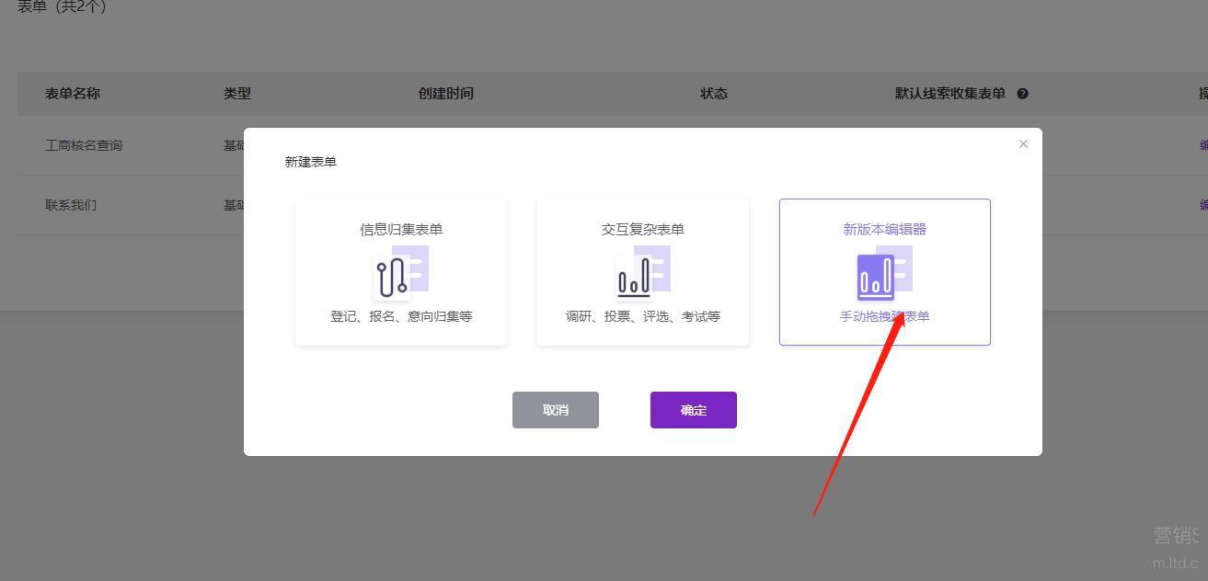Choose the 新版本编辑器 option title
The width and height of the screenshot is (1208, 581).
(x=884, y=230)
